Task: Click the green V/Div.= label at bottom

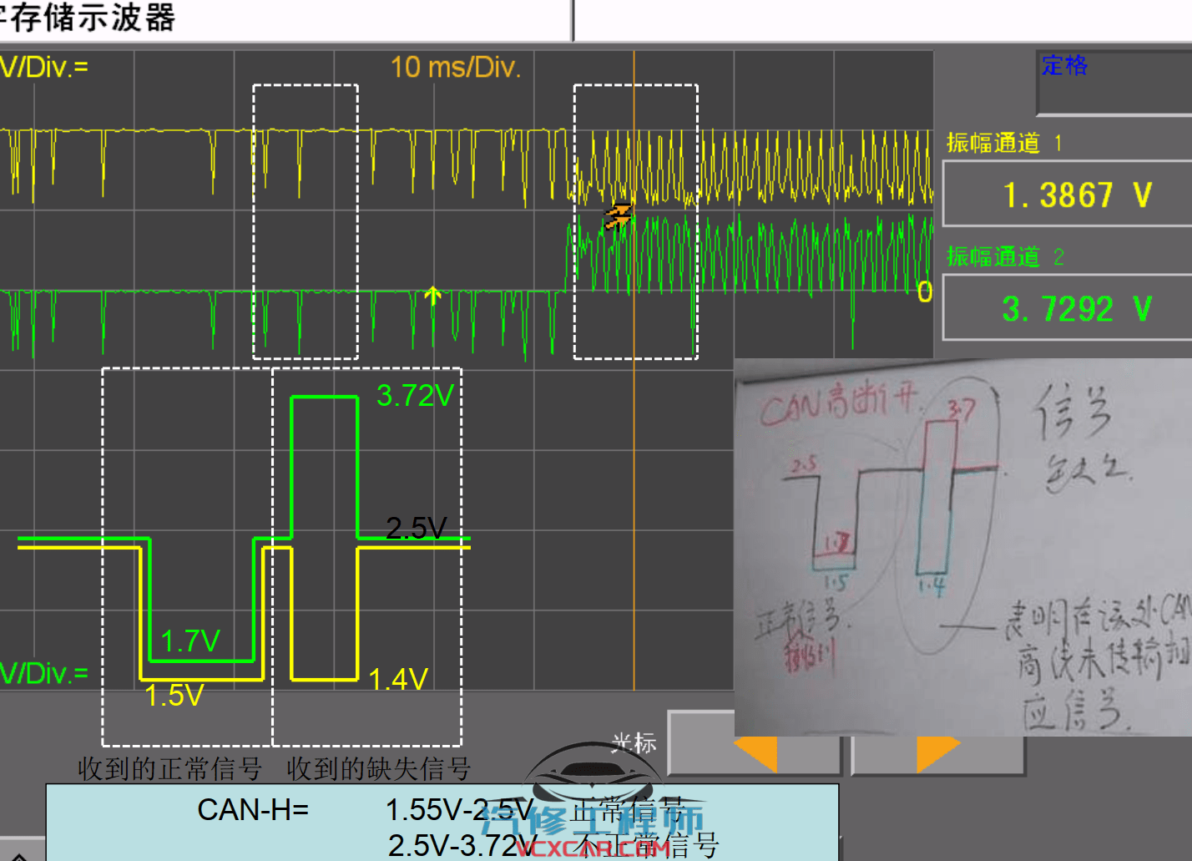Action: 43,673
